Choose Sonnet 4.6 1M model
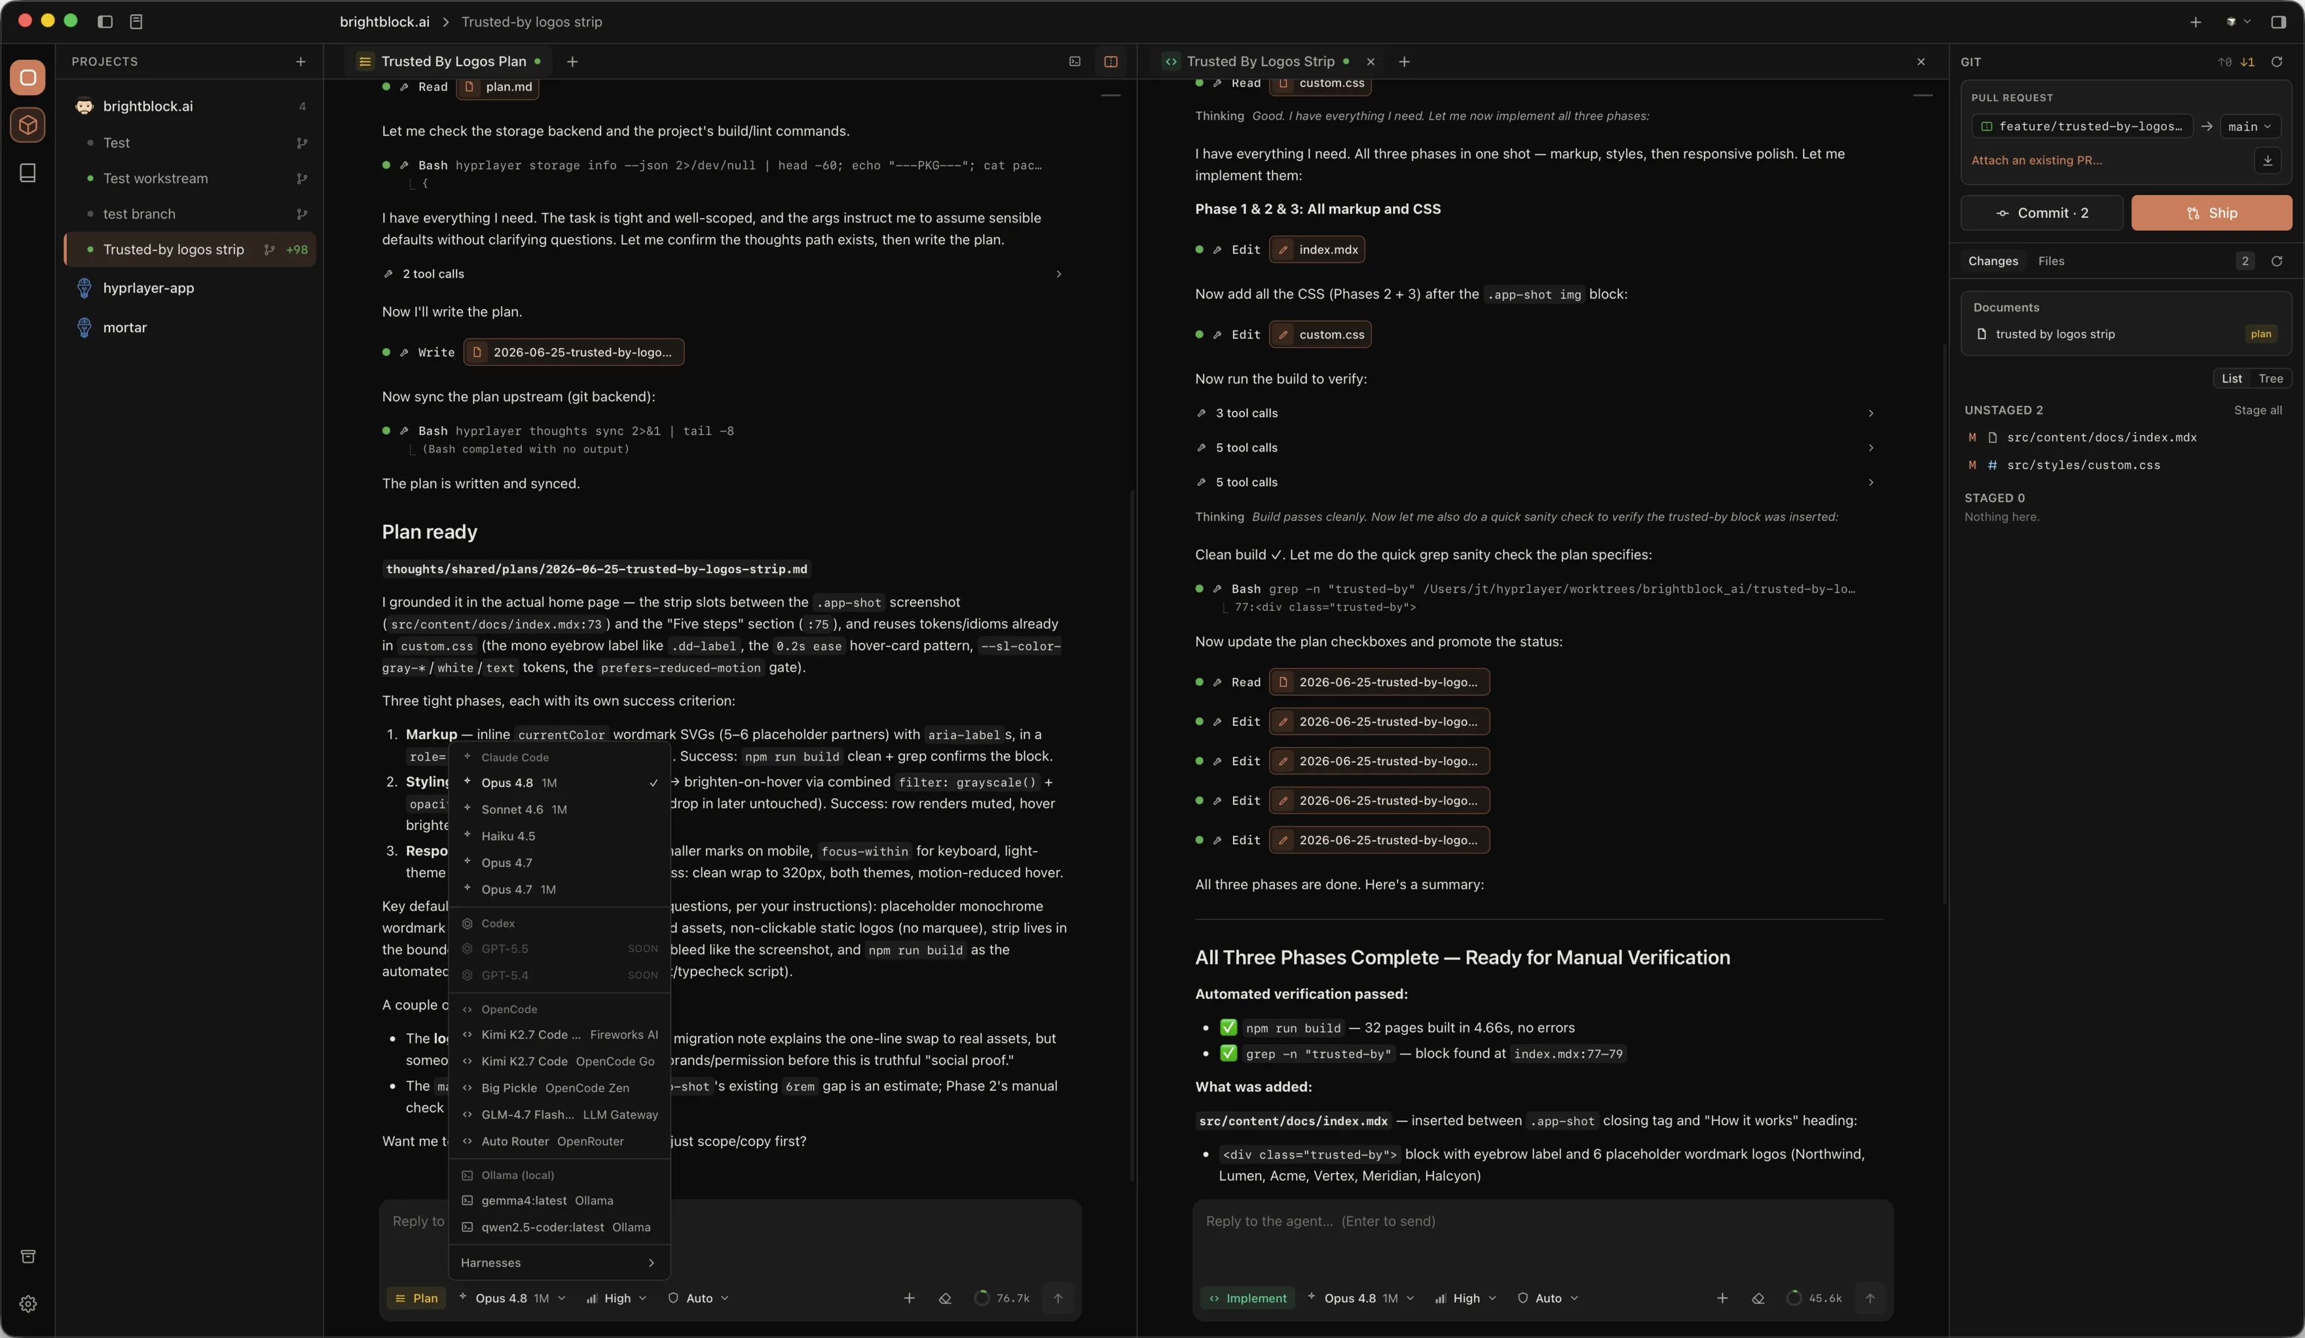Viewport: 2305px width, 1338px height. tap(560, 809)
